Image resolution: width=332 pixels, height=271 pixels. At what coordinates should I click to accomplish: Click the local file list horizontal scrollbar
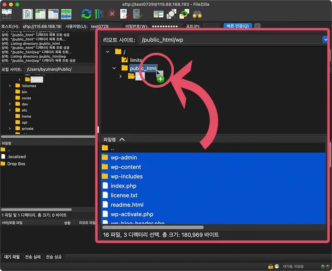pos(37,210)
